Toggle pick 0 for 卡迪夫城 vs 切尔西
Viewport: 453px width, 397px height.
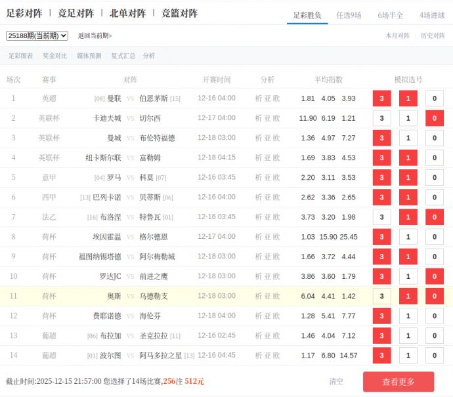click(x=434, y=118)
